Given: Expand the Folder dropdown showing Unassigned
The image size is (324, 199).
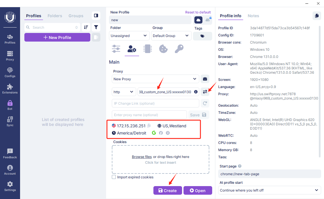Looking at the screenshot, I should pyautogui.click(x=129, y=36).
